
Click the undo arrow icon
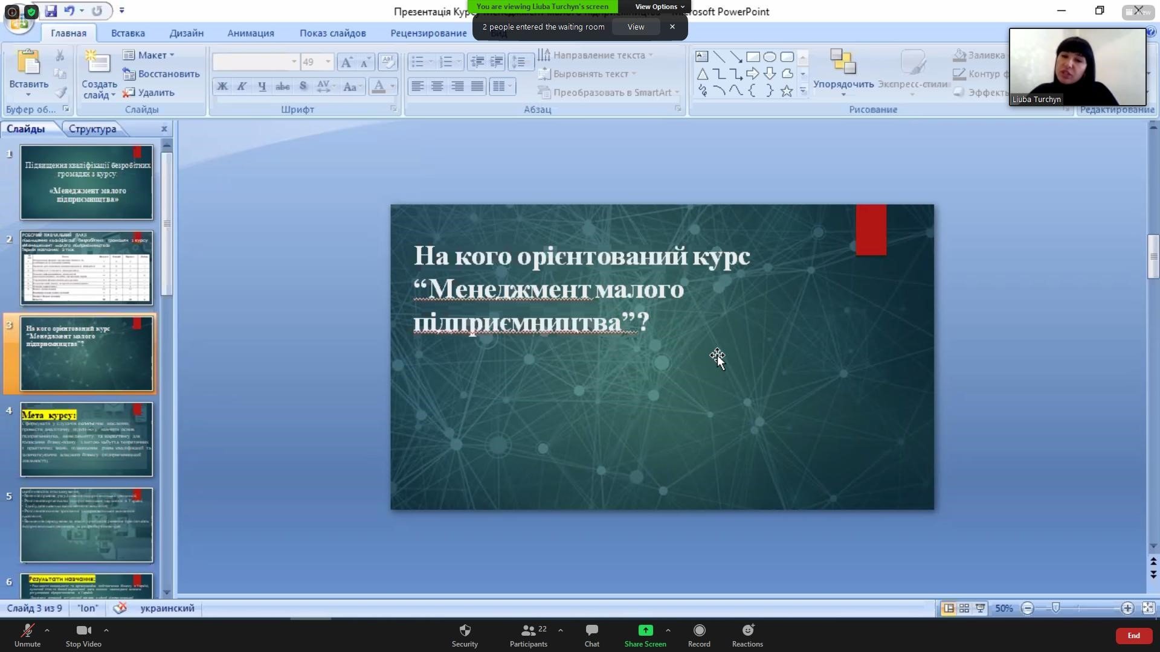pyautogui.click(x=69, y=11)
